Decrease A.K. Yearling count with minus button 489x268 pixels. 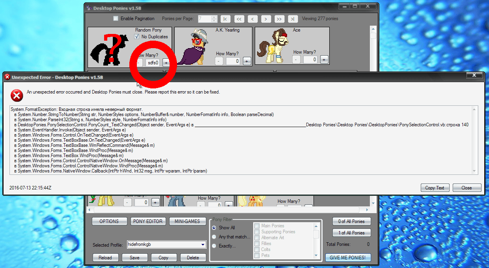(x=219, y=61)
